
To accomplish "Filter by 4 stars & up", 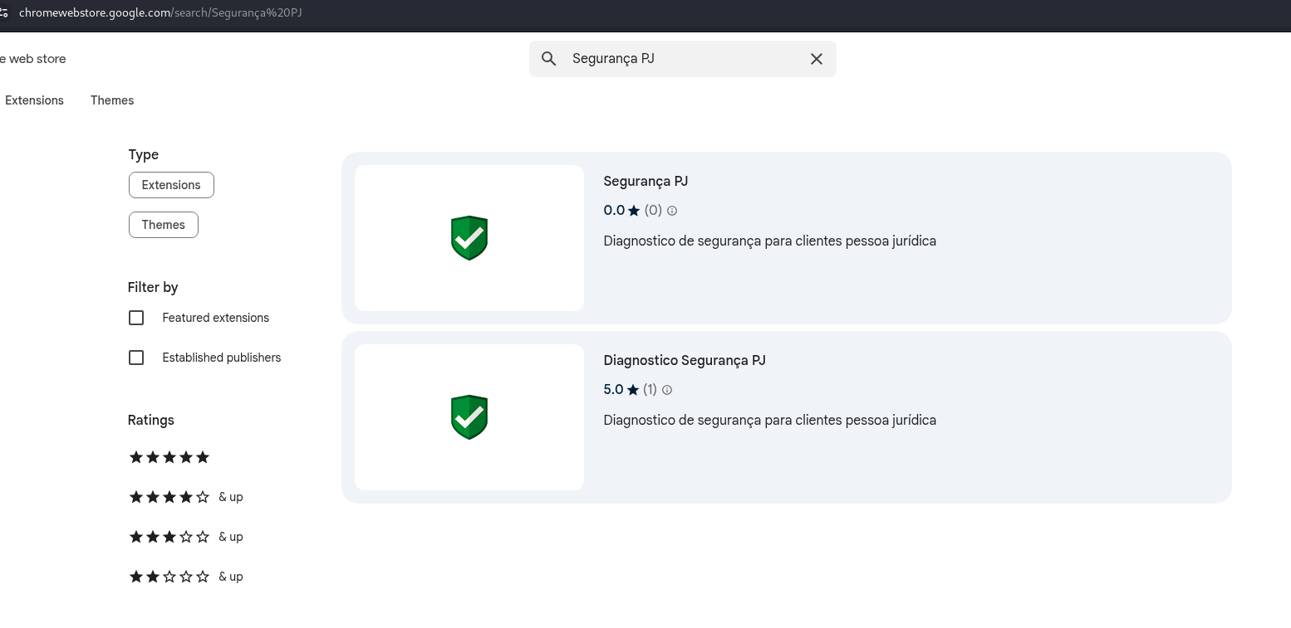I will tap(186, 497).
